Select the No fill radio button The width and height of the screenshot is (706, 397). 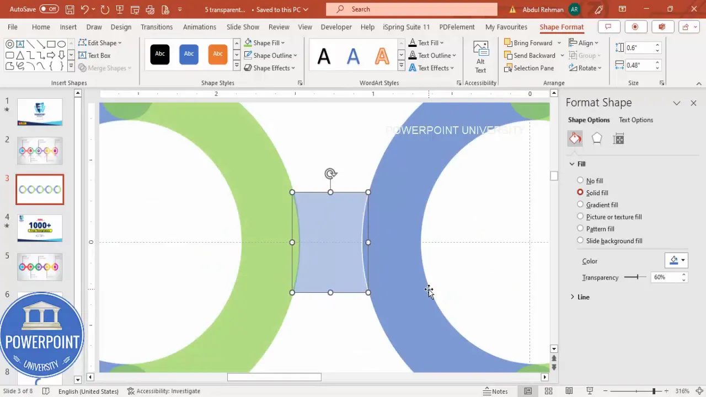pyautogui.click(x=580, y=180)
